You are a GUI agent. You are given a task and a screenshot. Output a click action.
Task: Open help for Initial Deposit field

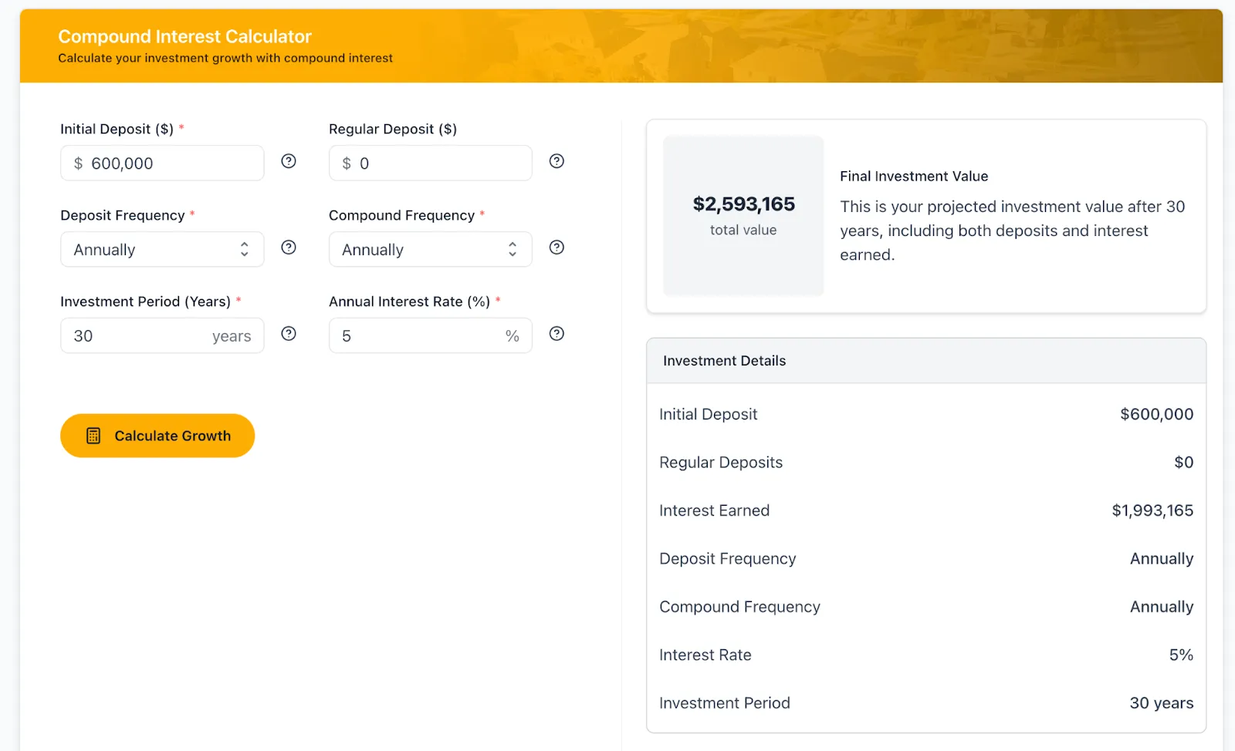click(288, 161)
